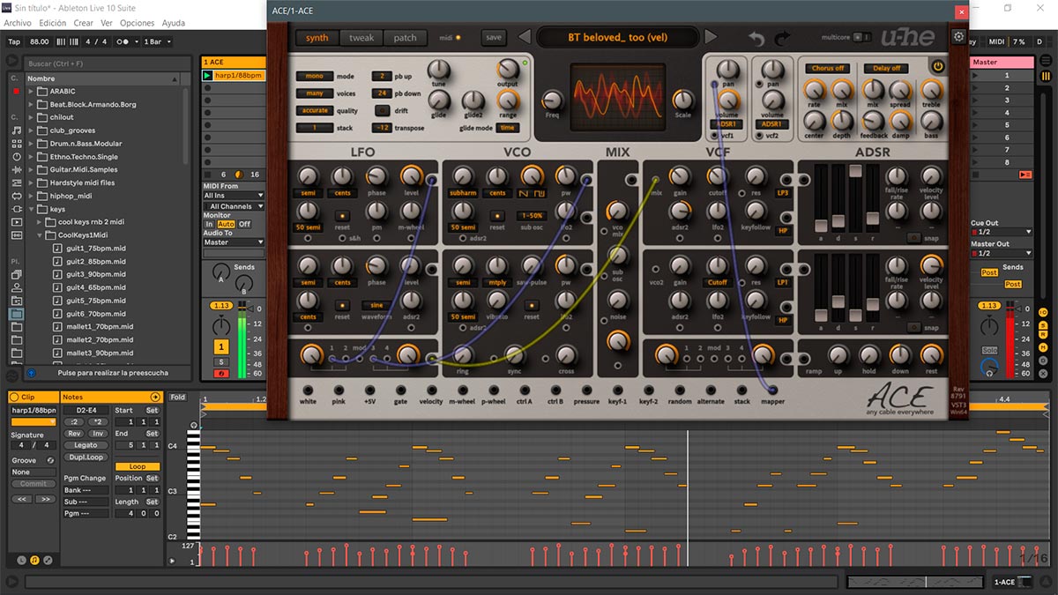Click the Rev button
This screenshot has width=1058, height=595.
pos(74,434)
